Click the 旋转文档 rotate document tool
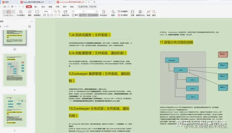 tap(65, 13)
